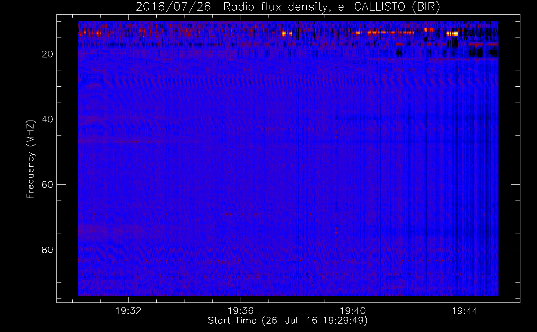
Task: Click the 60 MHz frequency tick label
Action: 48,185
